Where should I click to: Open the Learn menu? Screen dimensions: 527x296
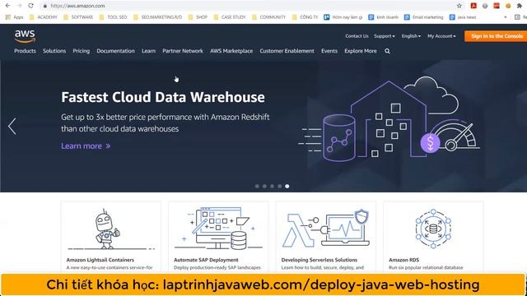point(148,51)
